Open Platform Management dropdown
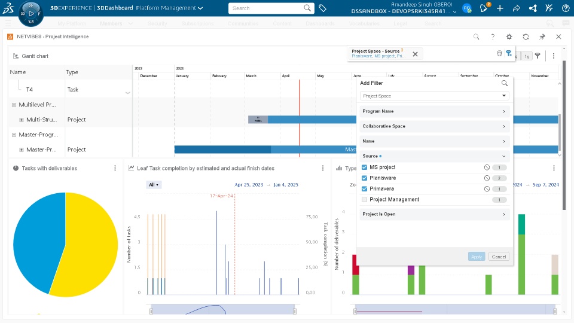The width and height of the screenshot is (574, 323). (169, 8)
